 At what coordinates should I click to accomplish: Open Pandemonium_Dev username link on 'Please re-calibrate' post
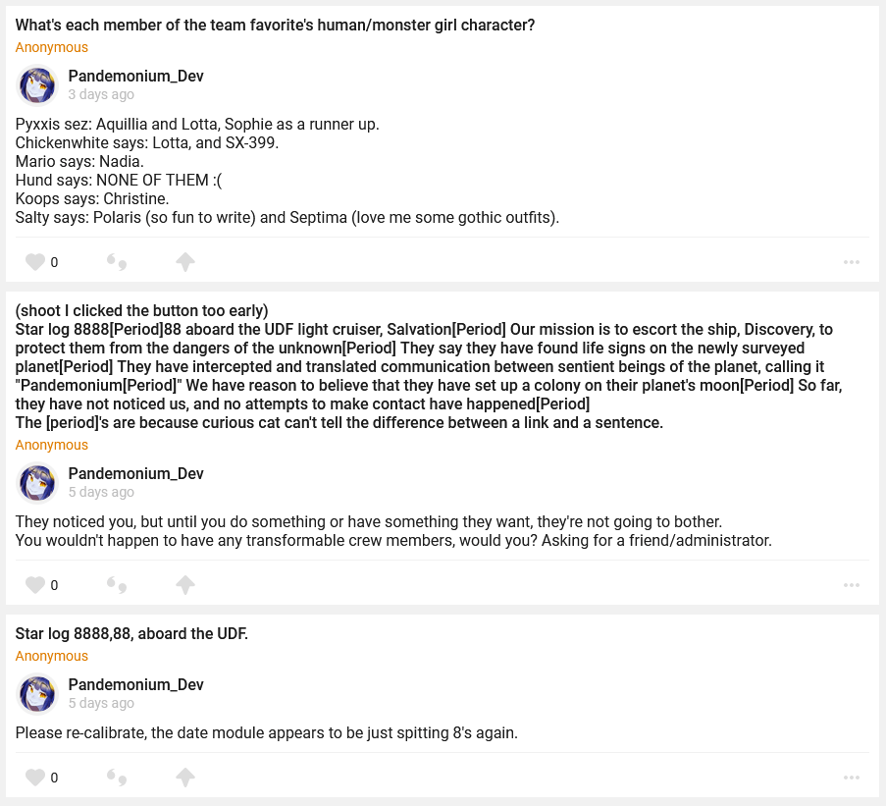[x=135, y=685]
